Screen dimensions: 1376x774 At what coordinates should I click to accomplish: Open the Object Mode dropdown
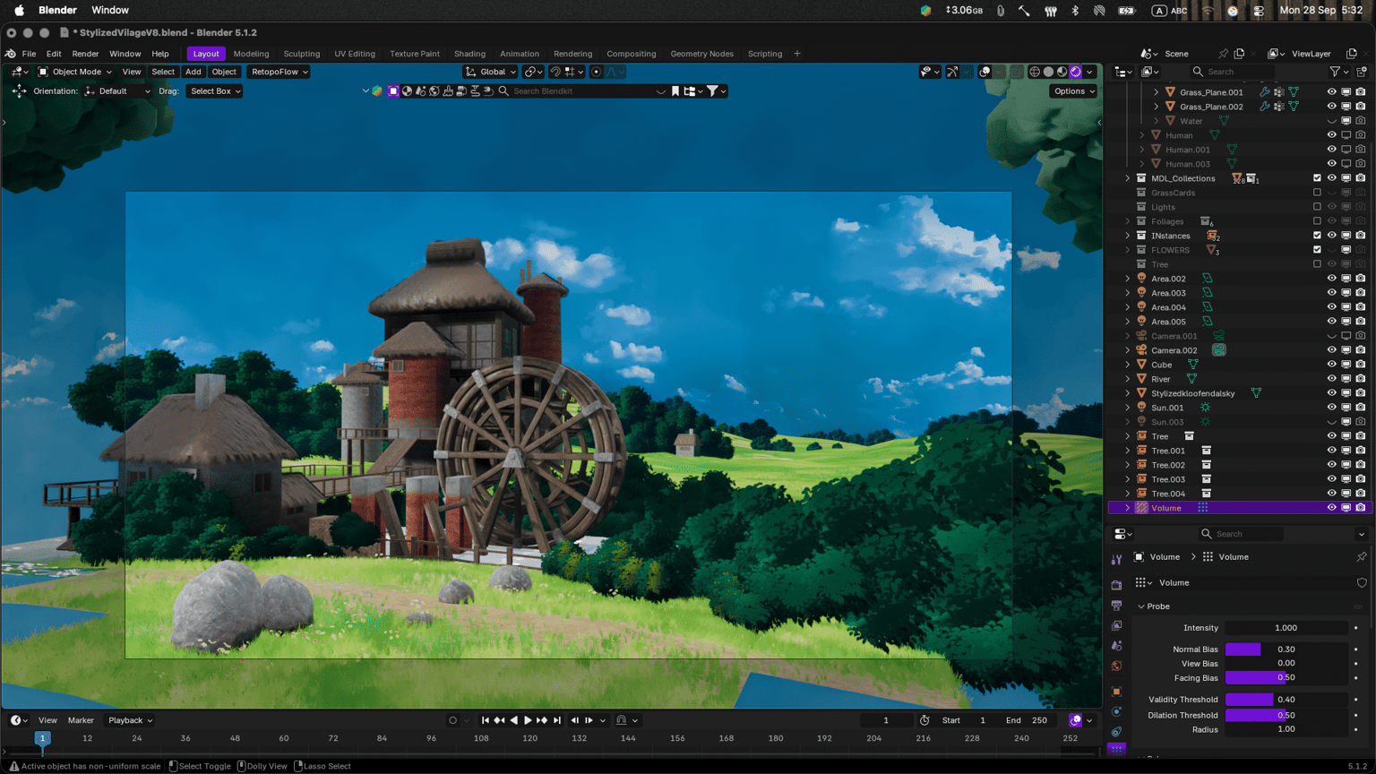tap(75, 72)
